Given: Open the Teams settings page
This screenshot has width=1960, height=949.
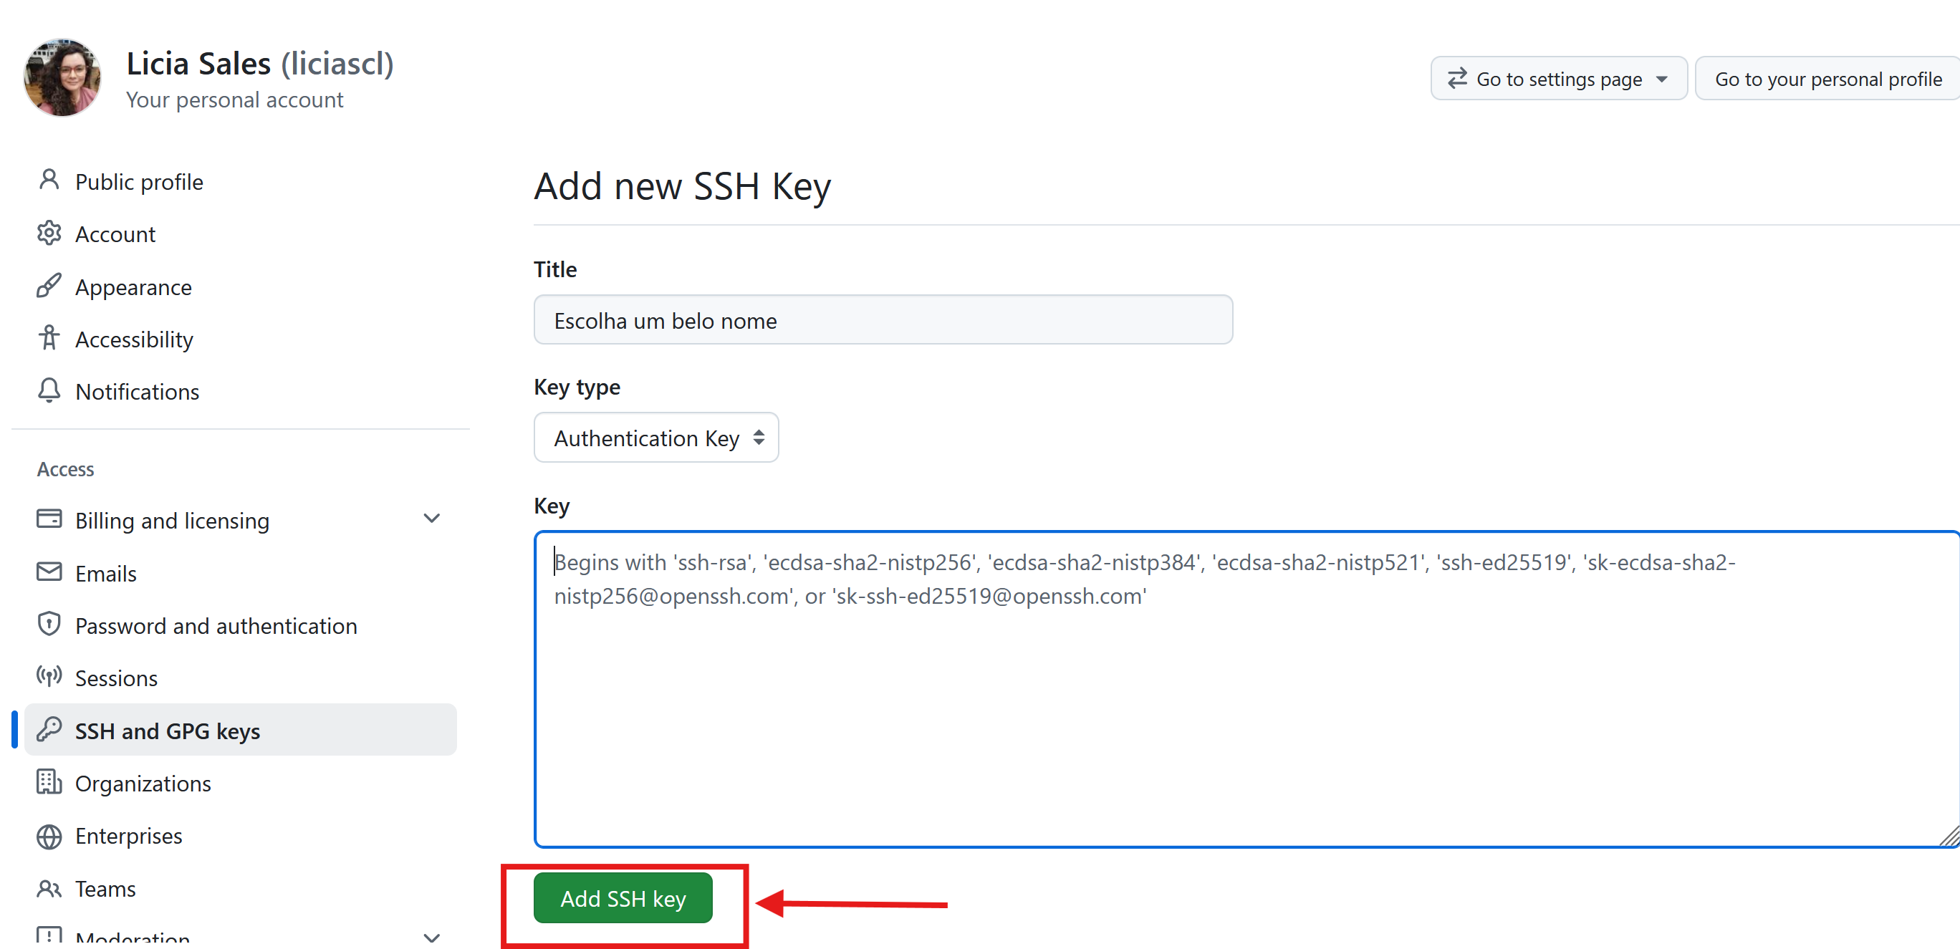Looking at the screenshot, I should [x=105, y=888].
